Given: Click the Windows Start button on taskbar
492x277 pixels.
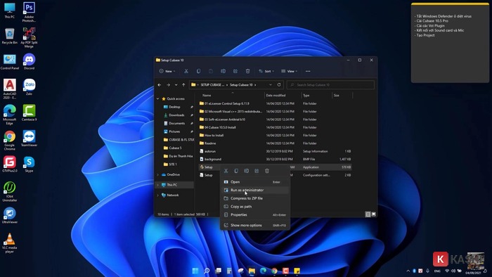Looking at the screenshot, I should [x=195, y=271].
